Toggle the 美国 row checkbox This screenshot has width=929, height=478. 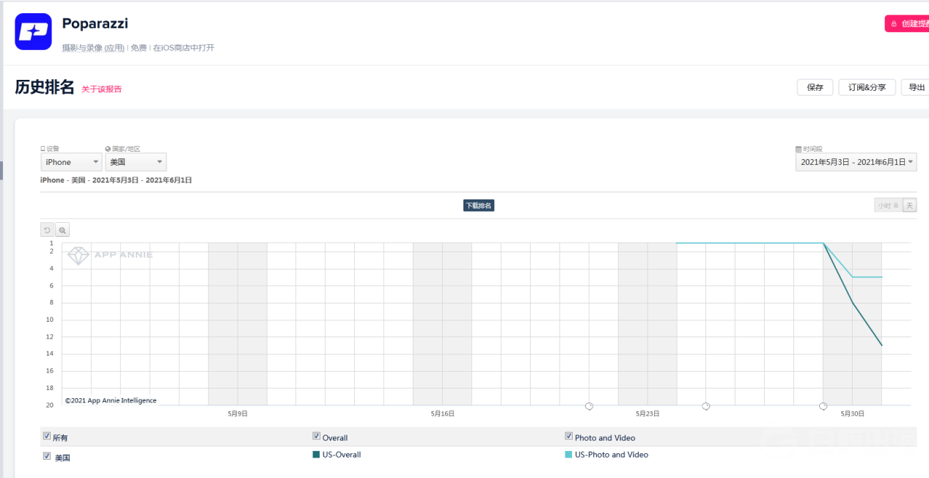47,456
